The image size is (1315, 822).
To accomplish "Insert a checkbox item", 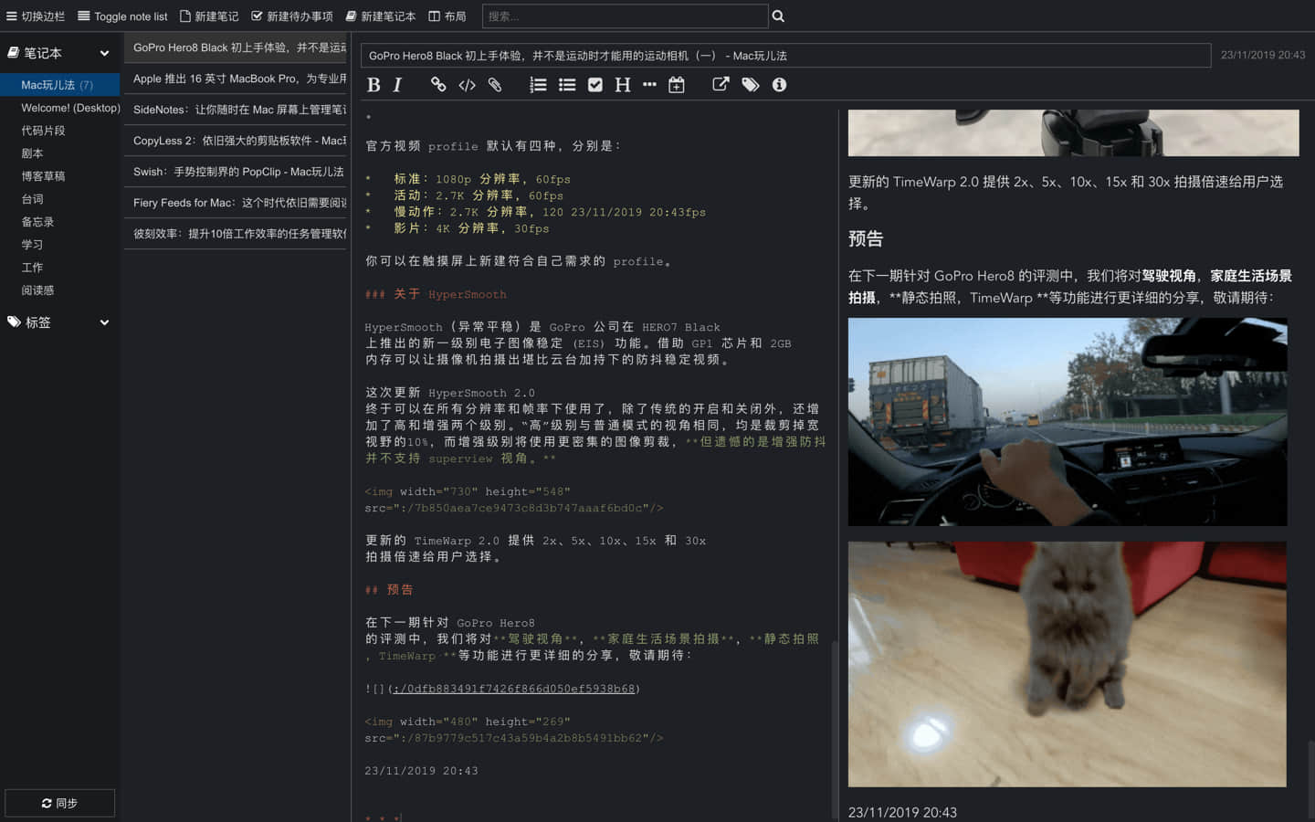I will (x=595, y=85).
